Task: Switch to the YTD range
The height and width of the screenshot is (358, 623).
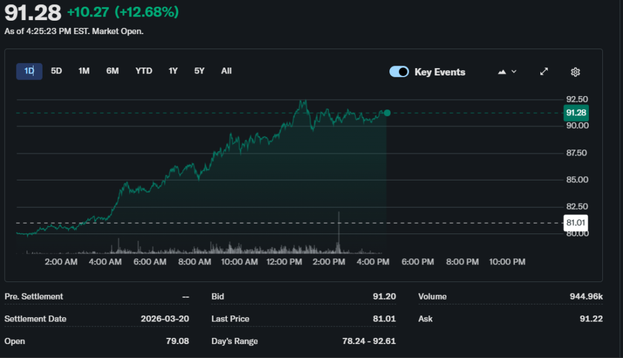Action: coord(144,71)
